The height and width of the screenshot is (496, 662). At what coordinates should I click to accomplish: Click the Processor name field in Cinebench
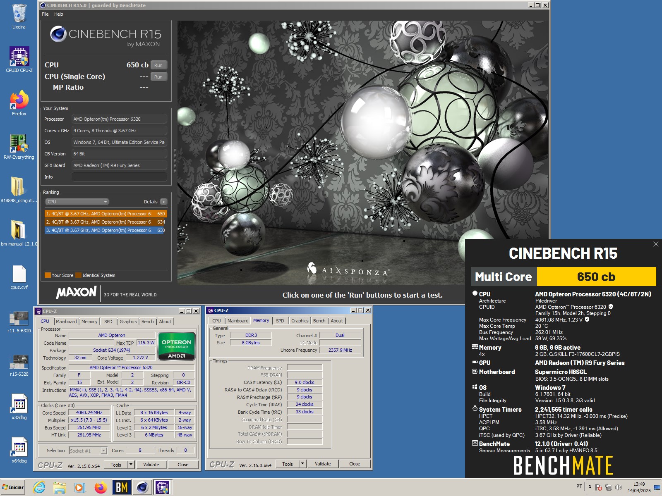click(119, 119)
